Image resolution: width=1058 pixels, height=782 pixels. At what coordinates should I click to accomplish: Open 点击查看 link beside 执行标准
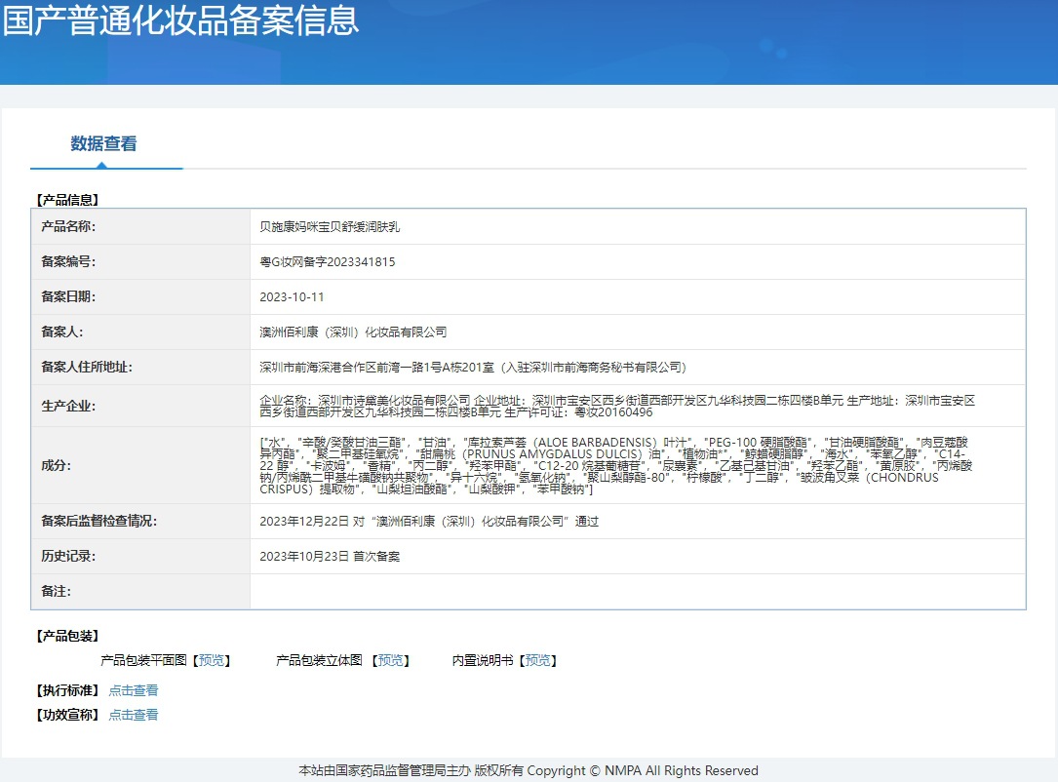(x=134, y=690)
